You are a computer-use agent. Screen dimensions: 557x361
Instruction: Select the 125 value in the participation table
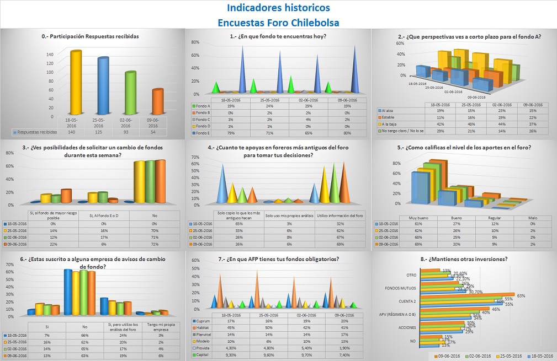pos(98,132)
